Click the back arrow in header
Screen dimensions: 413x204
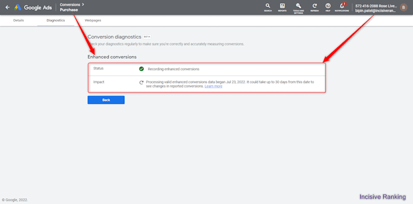[x=7, y=7]
